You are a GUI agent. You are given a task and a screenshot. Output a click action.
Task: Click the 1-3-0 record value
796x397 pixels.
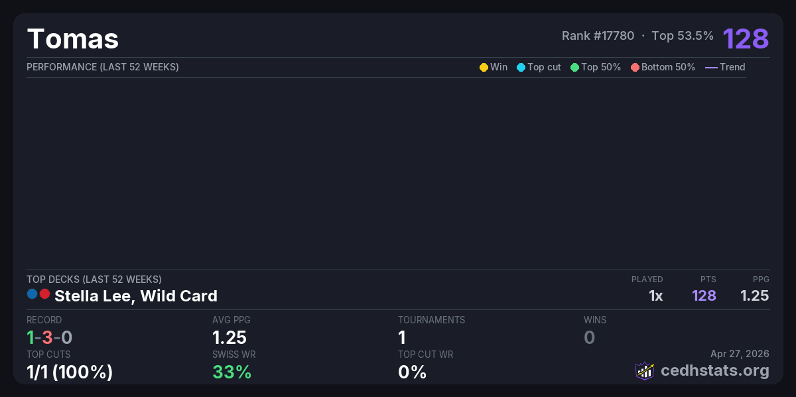(x=50, y=337)
